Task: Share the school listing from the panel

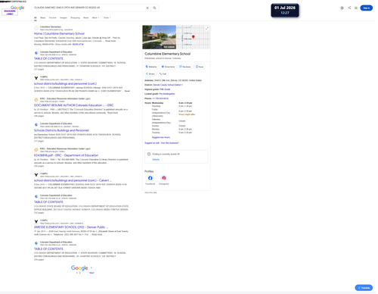Action: click(150, 73)
